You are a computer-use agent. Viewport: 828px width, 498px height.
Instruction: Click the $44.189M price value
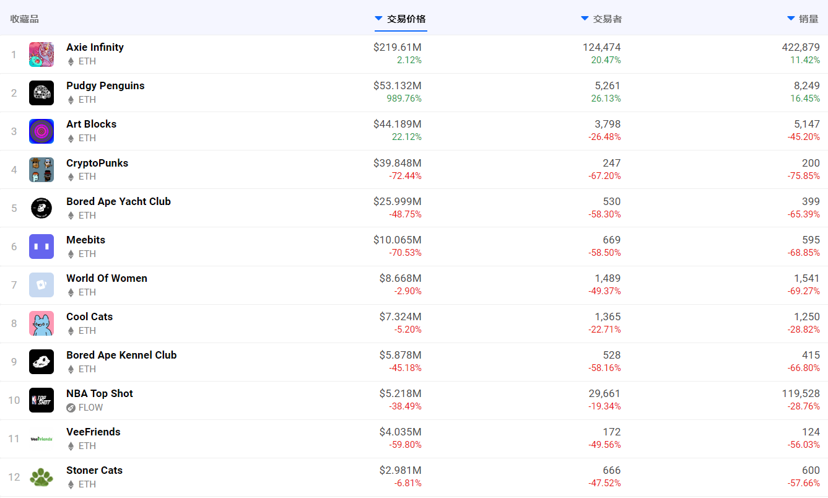pos(398,124)
